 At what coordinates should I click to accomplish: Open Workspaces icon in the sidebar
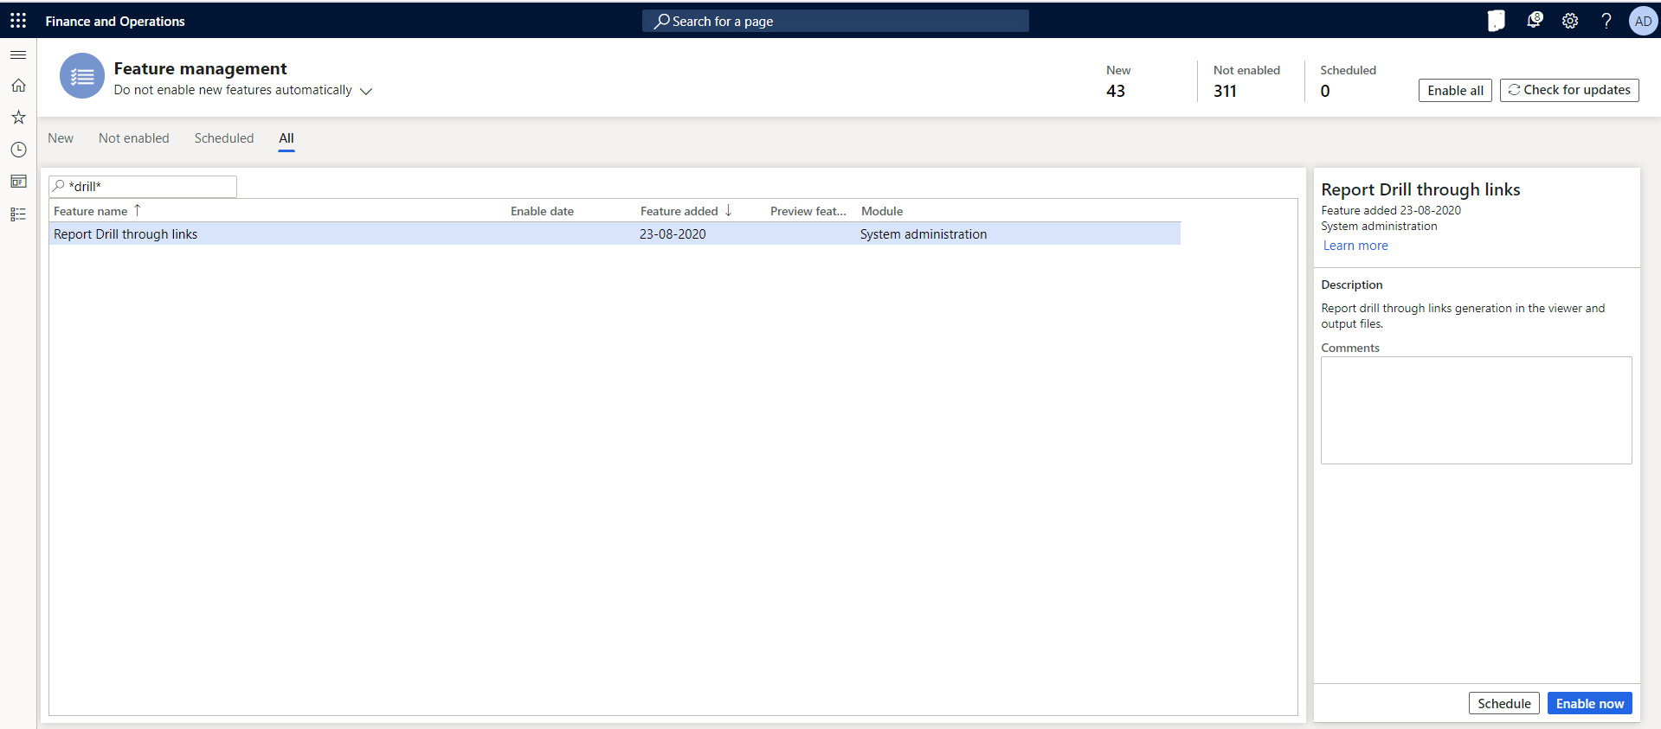click(x=18, y=182)
